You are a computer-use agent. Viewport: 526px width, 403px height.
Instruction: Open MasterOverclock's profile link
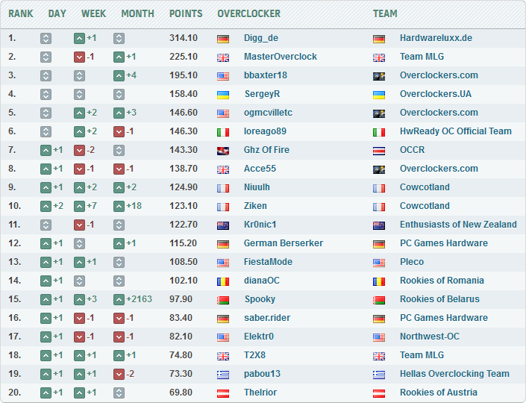coord(280,57)
